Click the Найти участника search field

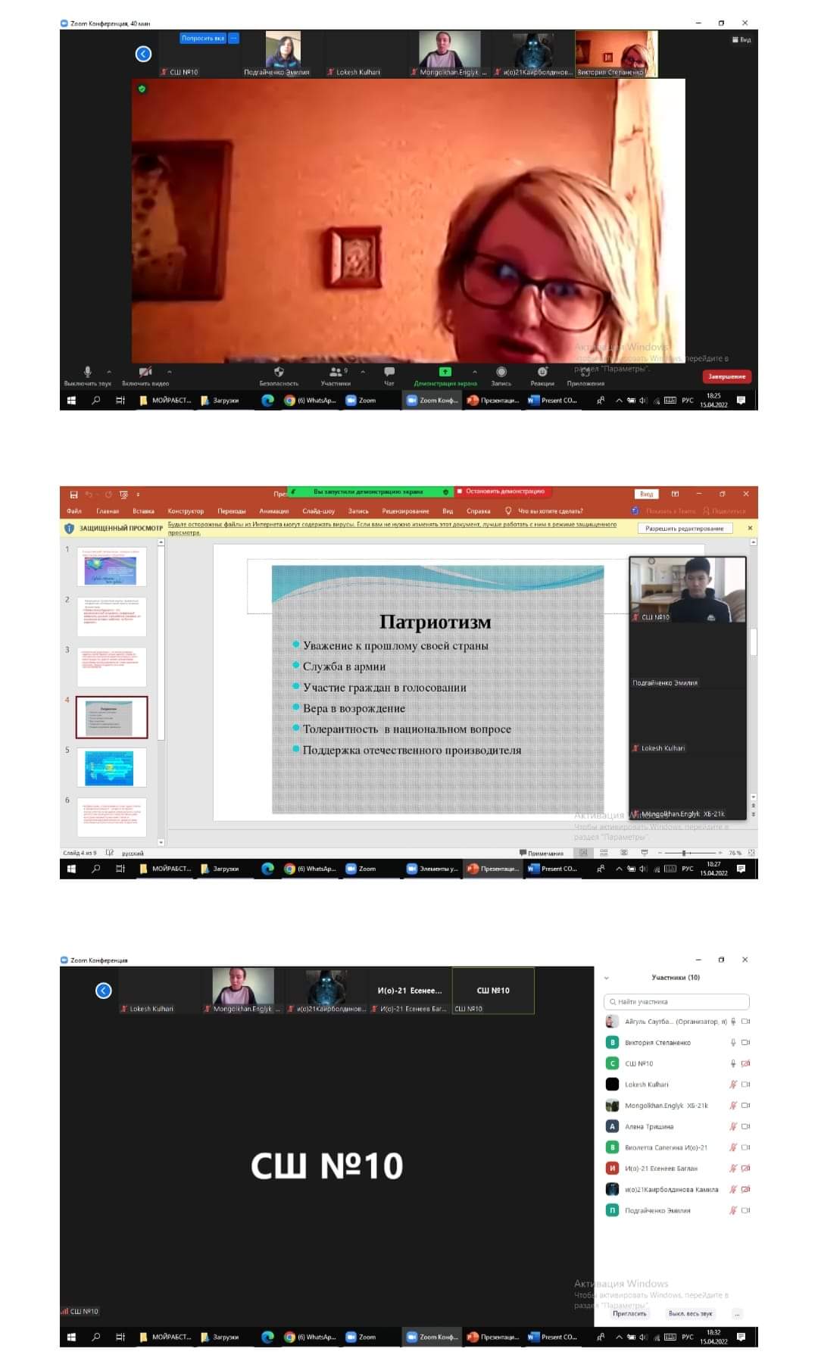[x=676, y=1001]
